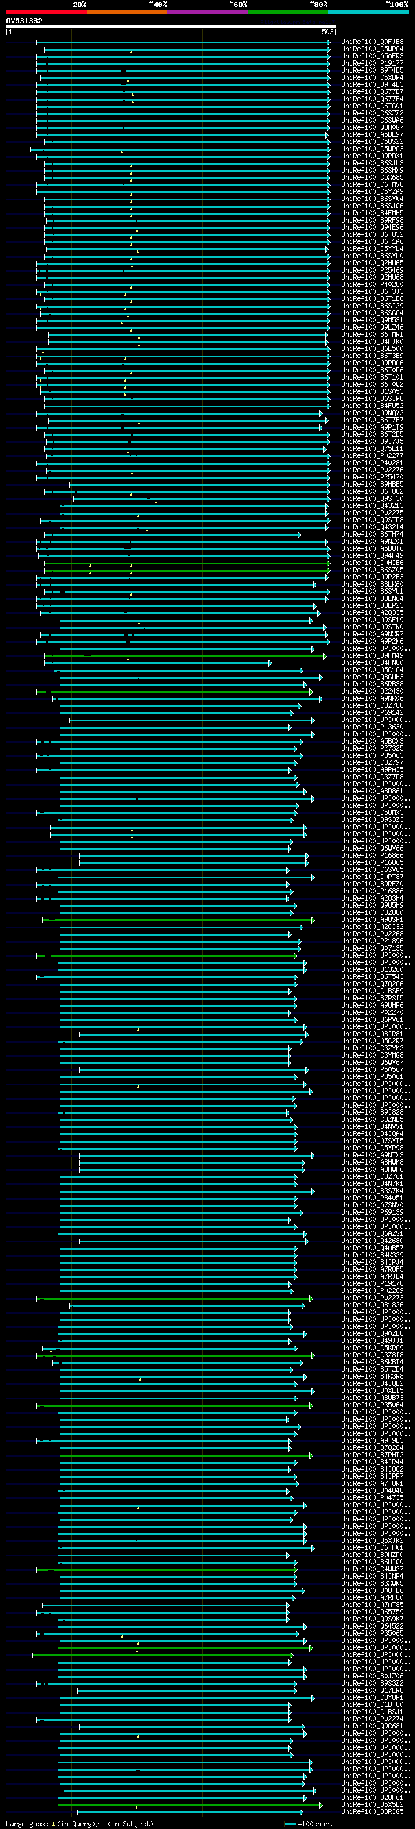Click label UniRef100_B6SJU3
The image size is (415, 1829).
pos(372,164)
